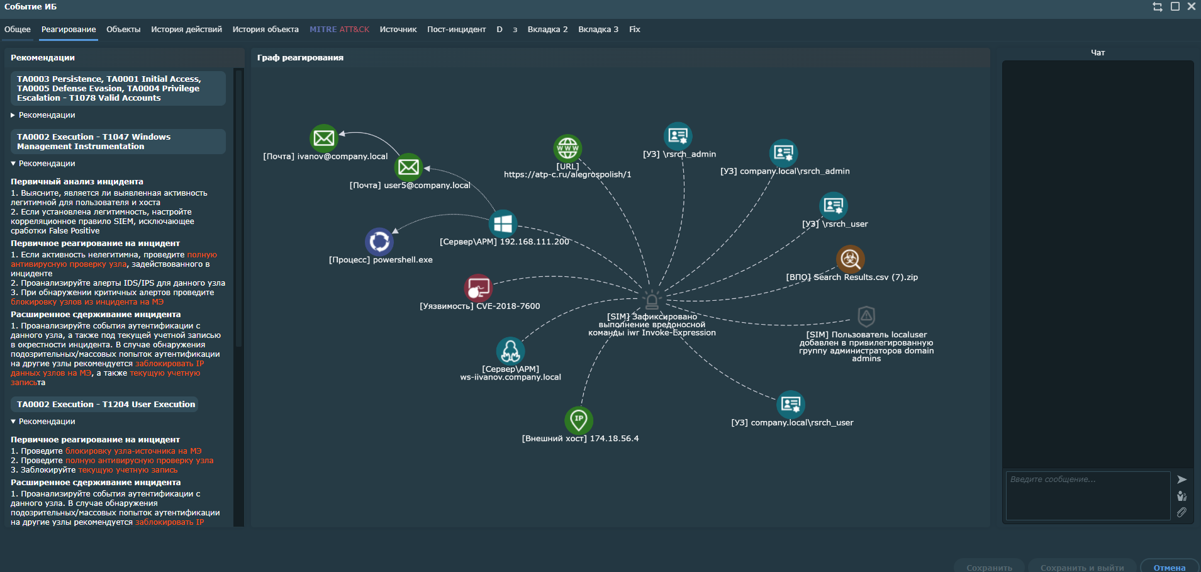
Task: Switch to the MITRE ATT&CK tab
Action: pyautogui.click(x=338, y=29)
